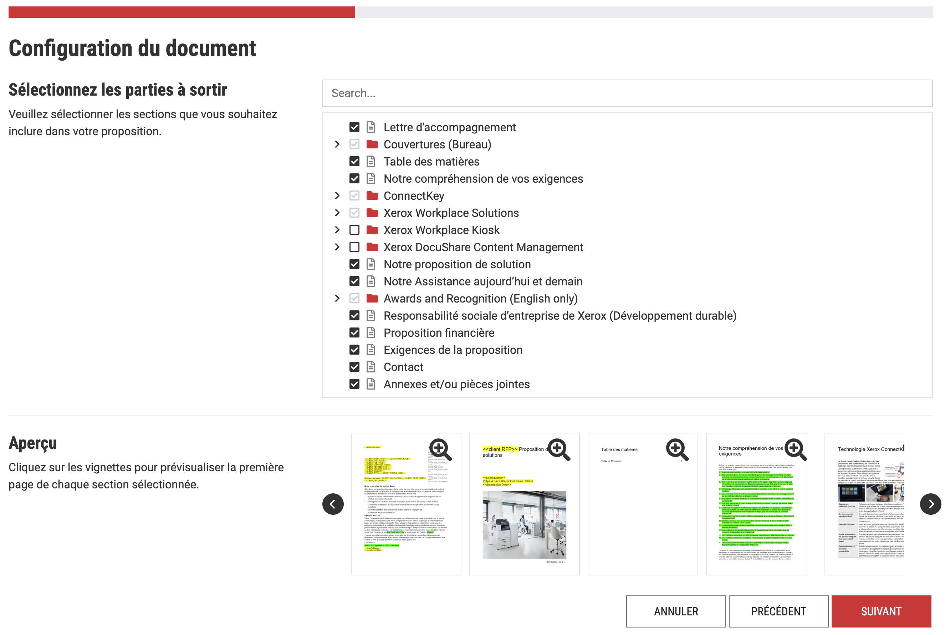
Task: Click the red progress bar at top
Action: [182, 12]
